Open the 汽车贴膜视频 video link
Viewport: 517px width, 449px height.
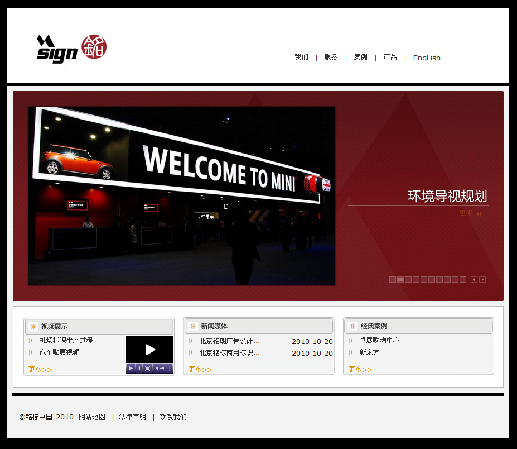[x=59, y=352]
